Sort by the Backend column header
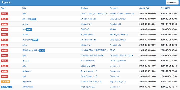The height and width of the screenshot is (90, 180). (114, 8)
